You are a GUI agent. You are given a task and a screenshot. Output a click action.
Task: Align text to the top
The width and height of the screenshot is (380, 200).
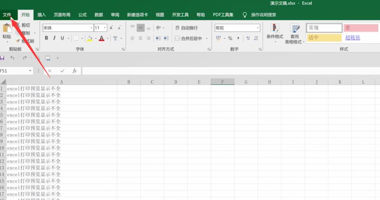[132, 27]
